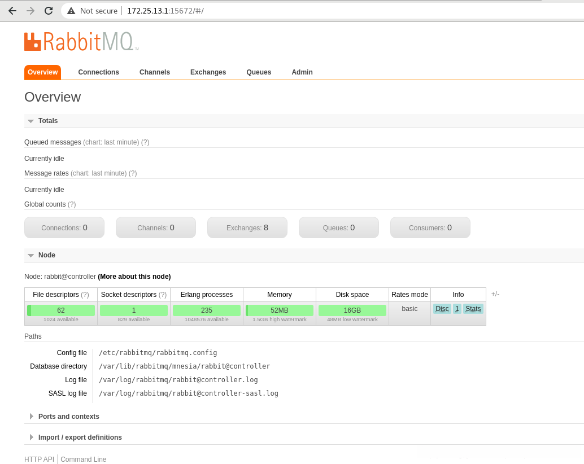Screen dimensions: 584x464
Task: Click the Paths heading
Action: click(x=33, y=336)
